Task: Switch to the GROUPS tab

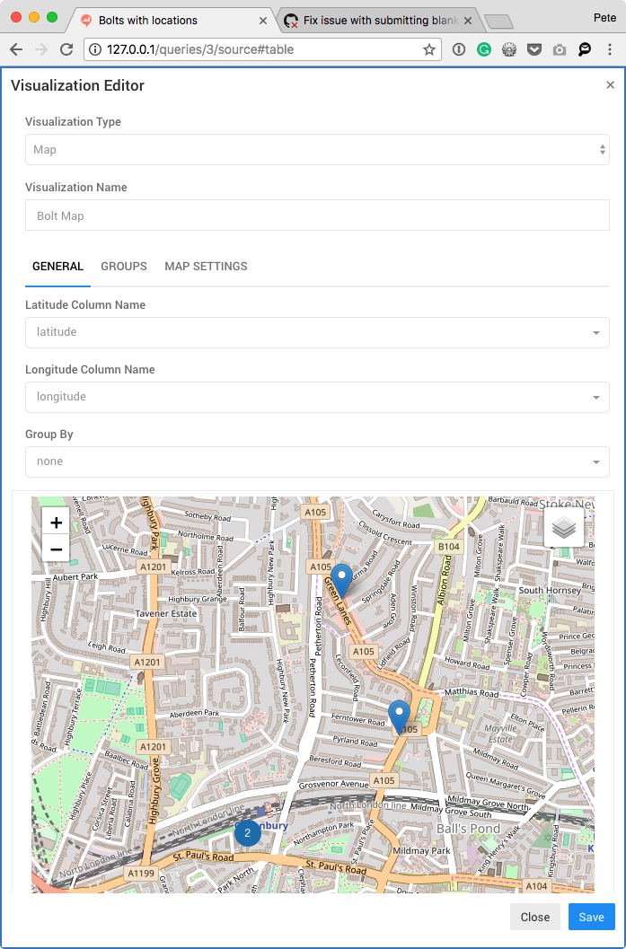Action: click(x=124, y=267)
